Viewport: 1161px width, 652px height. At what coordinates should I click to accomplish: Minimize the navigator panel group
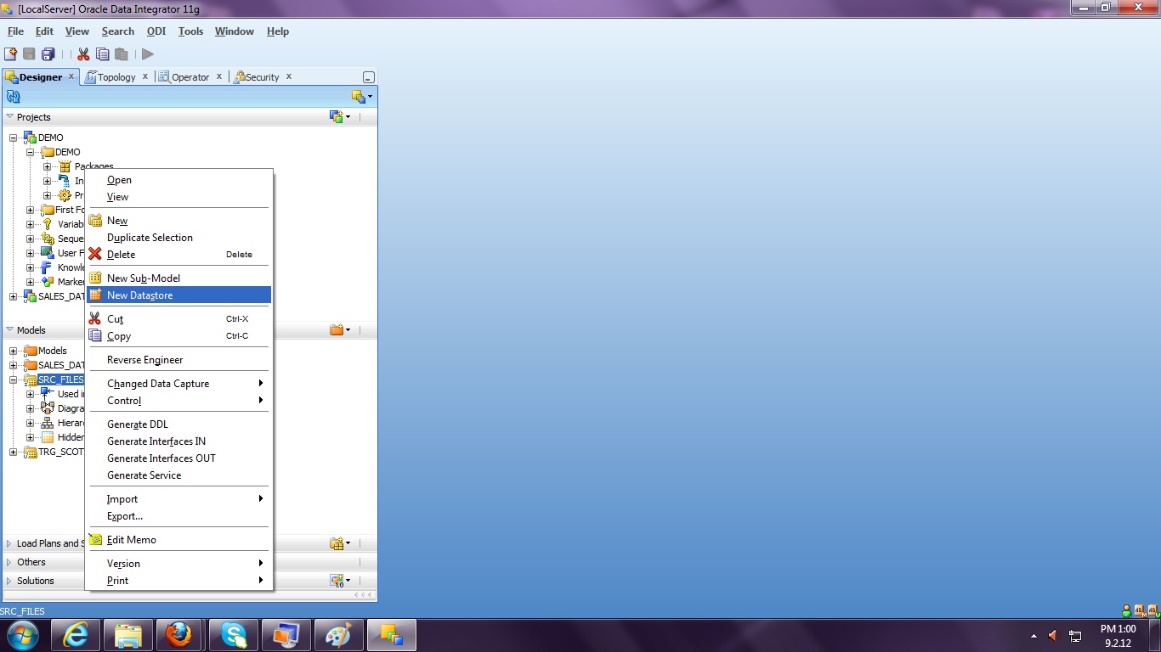pos(368,76)
